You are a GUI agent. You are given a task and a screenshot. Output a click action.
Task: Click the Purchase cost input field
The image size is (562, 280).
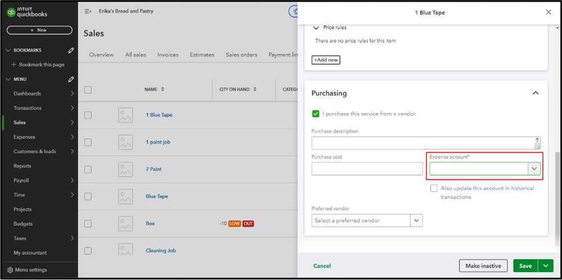pos(367,169)
